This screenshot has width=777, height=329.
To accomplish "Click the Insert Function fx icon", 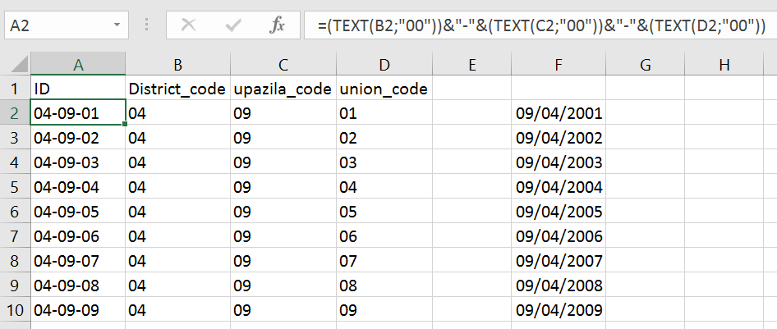I will (278, 25).
